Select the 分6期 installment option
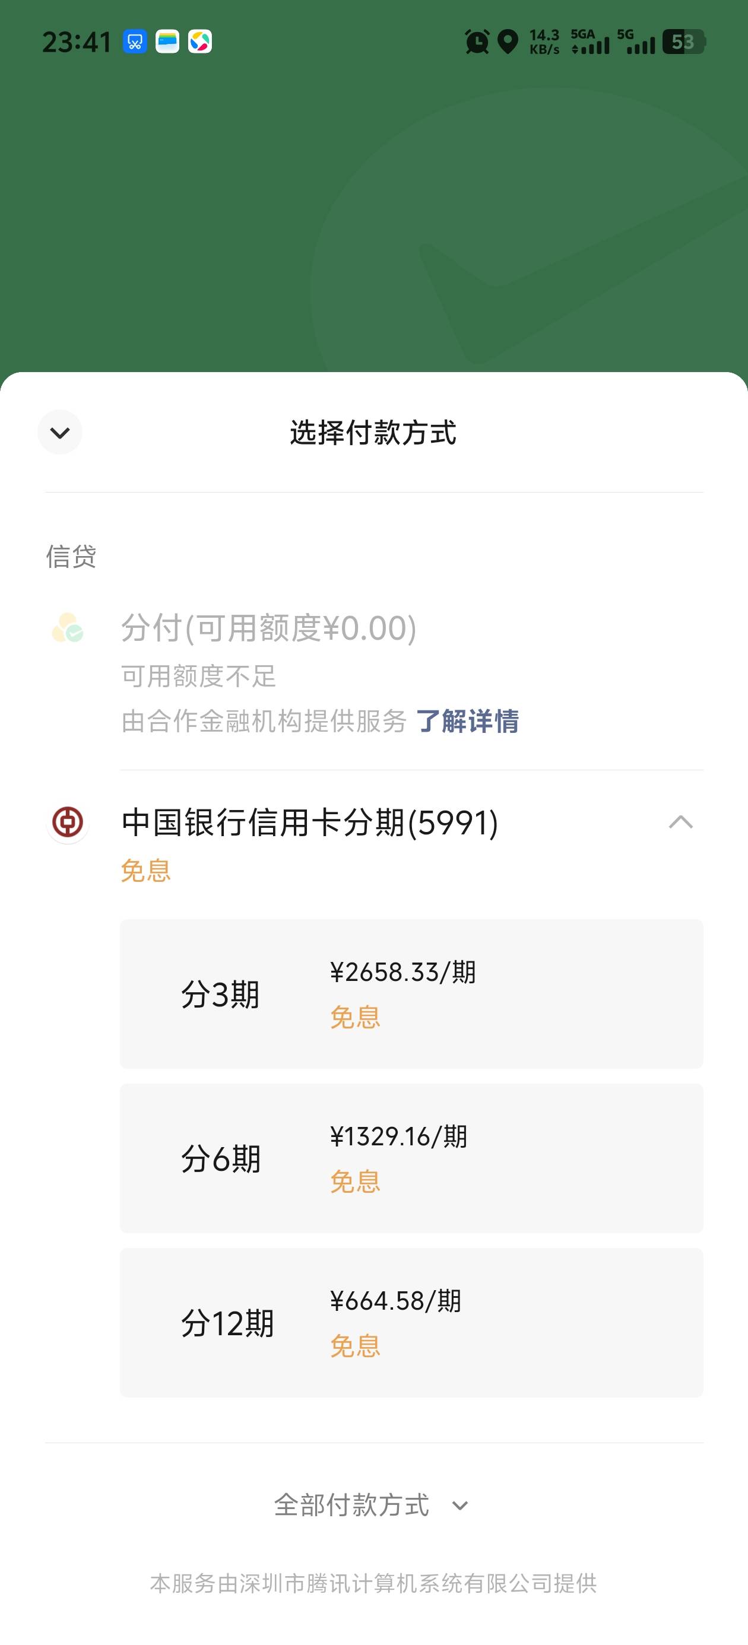This screenshot has width=748, height=1645. [x=411, y=1158]
